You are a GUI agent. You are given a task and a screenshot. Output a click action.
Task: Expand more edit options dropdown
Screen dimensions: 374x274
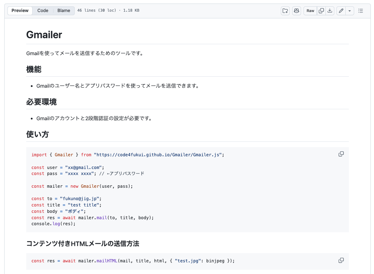coord(350,11)
